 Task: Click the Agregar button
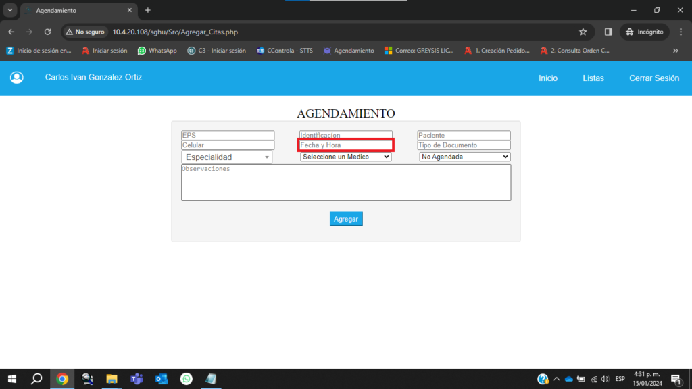(x=346, y=219)
